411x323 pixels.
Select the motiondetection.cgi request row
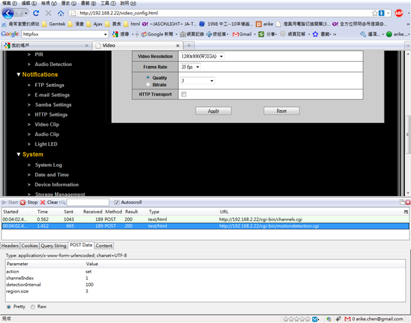tap(205, 226)
